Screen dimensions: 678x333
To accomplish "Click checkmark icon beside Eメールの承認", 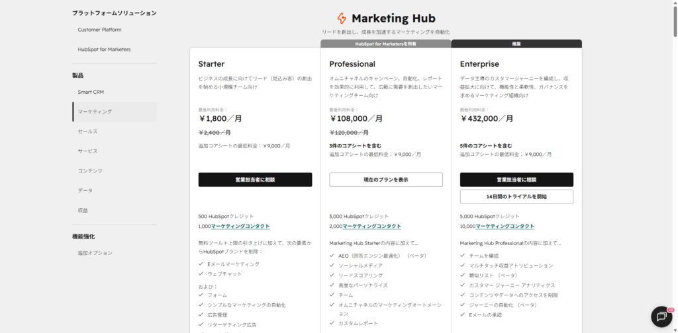I will pos(463,315).
